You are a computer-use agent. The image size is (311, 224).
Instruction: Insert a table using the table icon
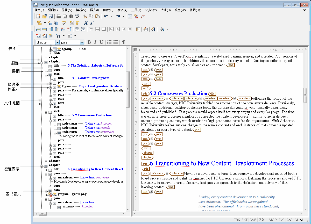click(x=130, y=16)
